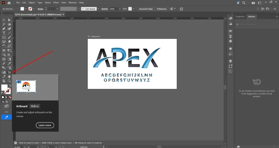This screenshot has width=279, height=148.
Task: Open the Style dropdown
Action: pyautogui.click(x=134, y=9)
